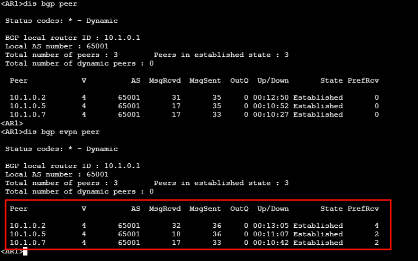Click peer 10.1.0.7 in the first BGP table
Image resolution: width=418 pixels, height=261 pixels.
click(28, 114)
